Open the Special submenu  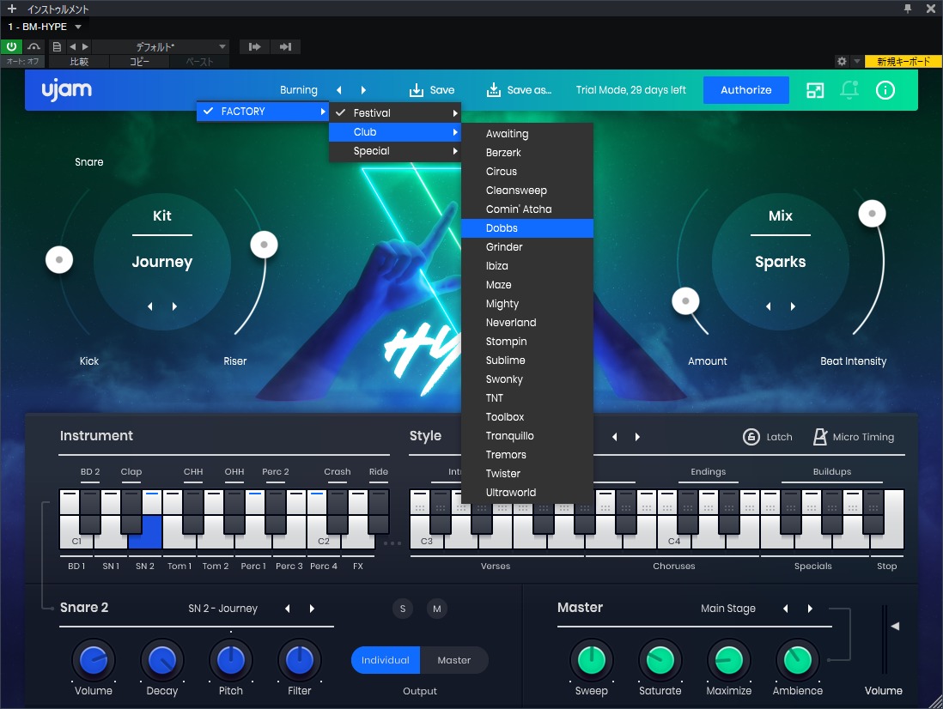395,151
